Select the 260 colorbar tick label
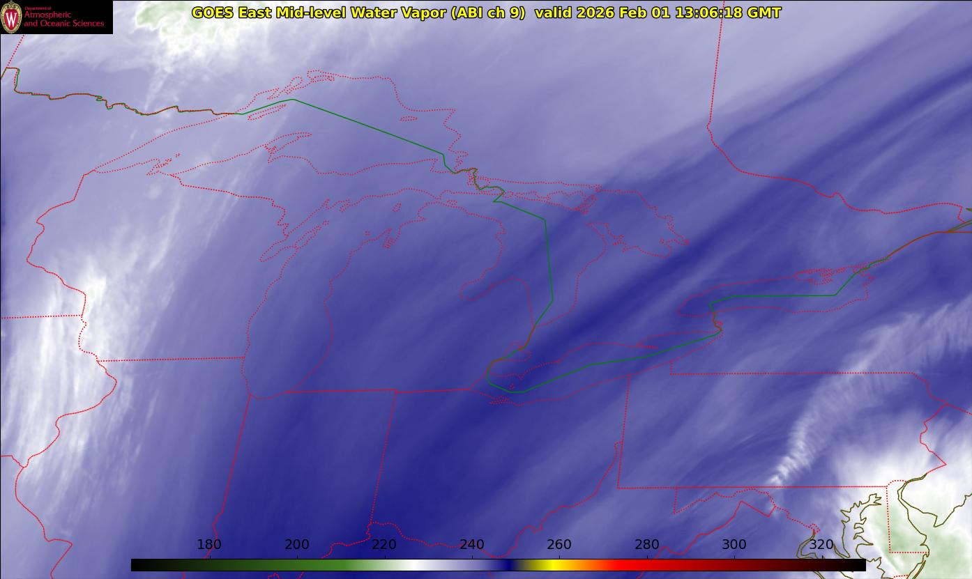This screenshot has height=579, width=972. (x=559, y=545)
